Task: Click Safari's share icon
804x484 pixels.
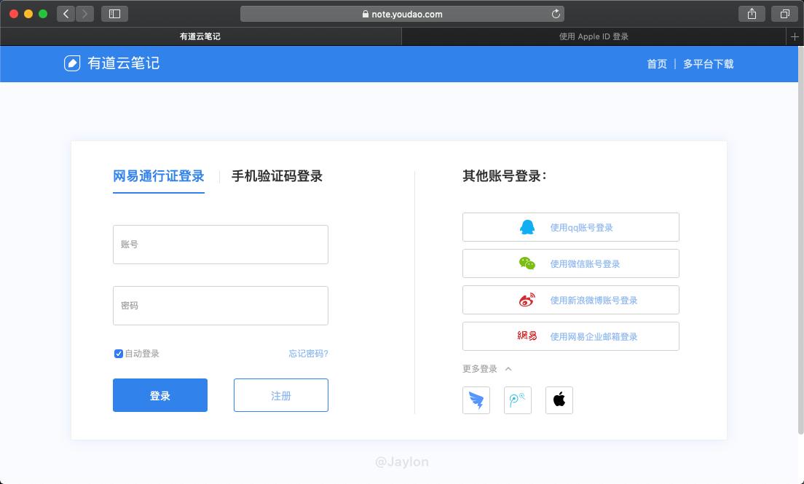Action: point(751,13)
